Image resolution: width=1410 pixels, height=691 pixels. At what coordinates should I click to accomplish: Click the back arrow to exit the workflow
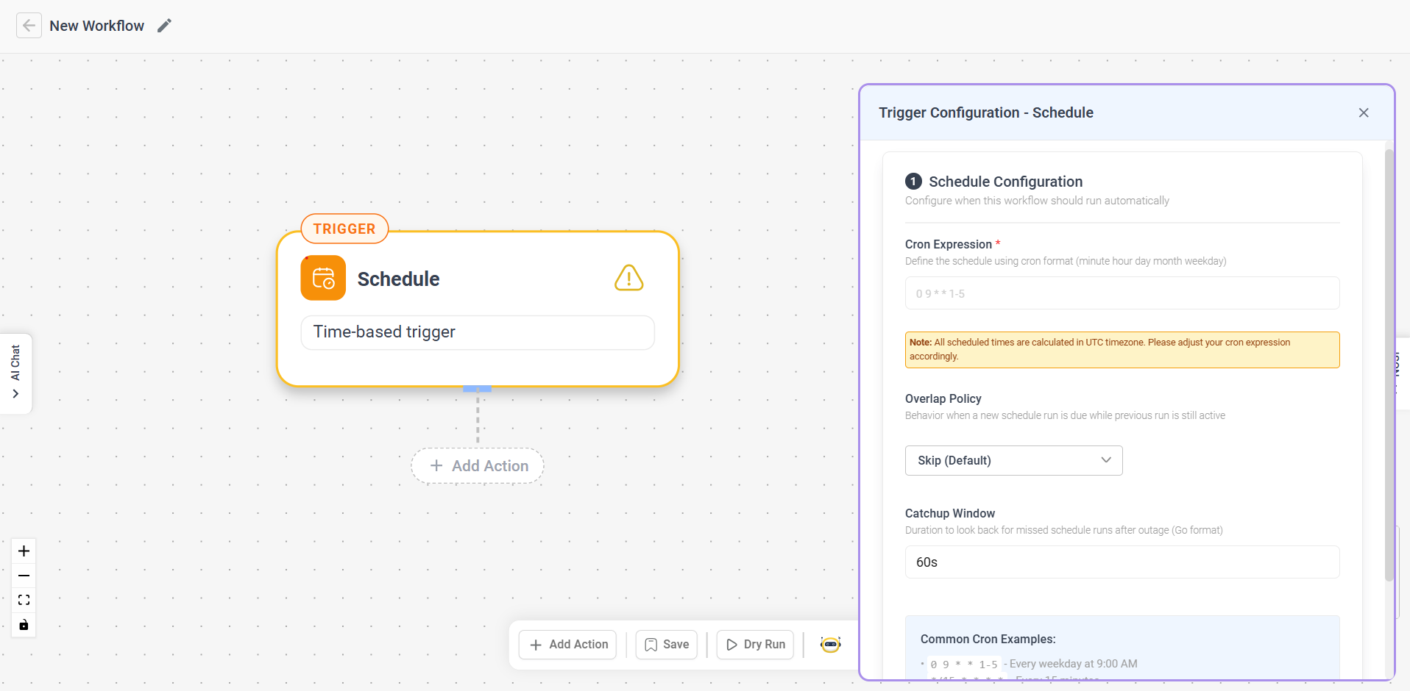[29, 25]
